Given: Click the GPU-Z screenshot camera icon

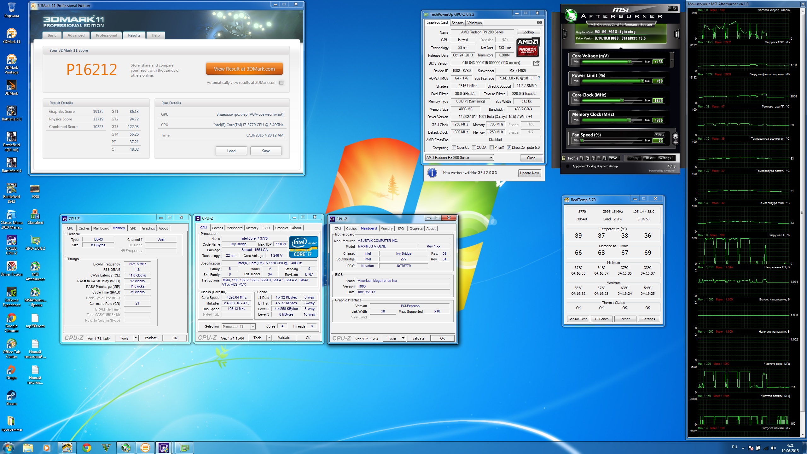Looking at the screenshot, I should tap(539, 22).
